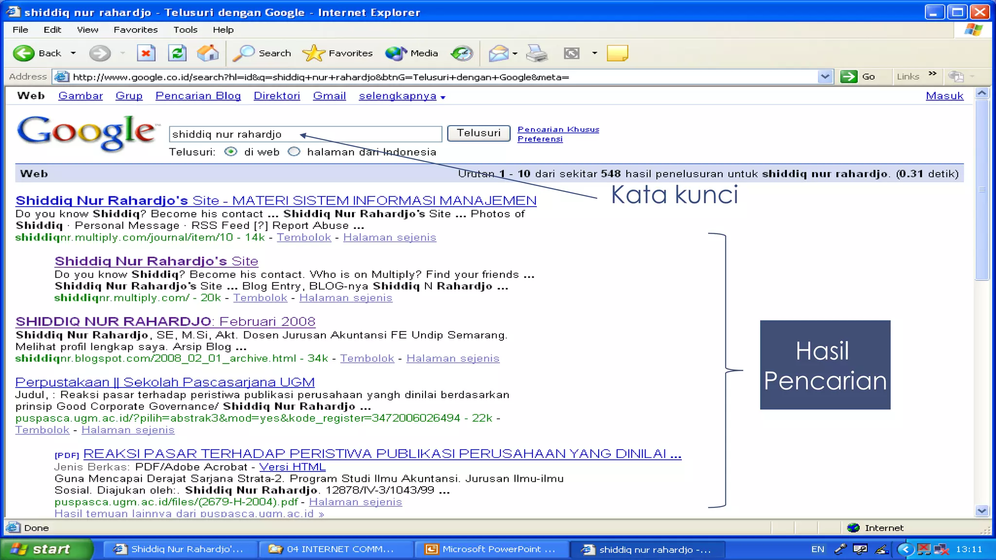Image resolution: width=996 pixels, height=560 pixels.
Task: Click the system tray expand arrow
Action: pos(905,549)
